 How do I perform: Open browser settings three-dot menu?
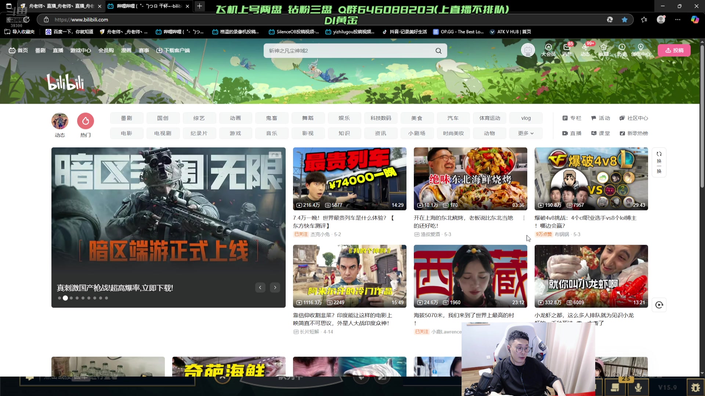(x=678, y=20)
